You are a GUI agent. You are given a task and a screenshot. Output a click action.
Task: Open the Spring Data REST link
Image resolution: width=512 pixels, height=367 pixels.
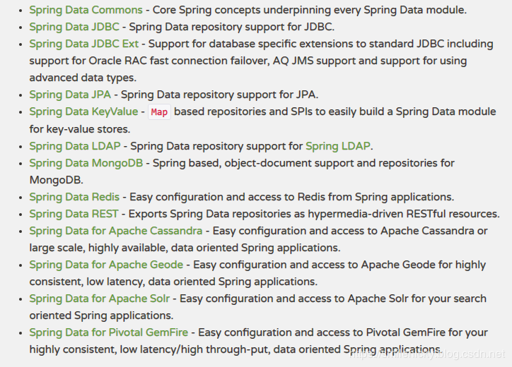(x=74, y=214)
